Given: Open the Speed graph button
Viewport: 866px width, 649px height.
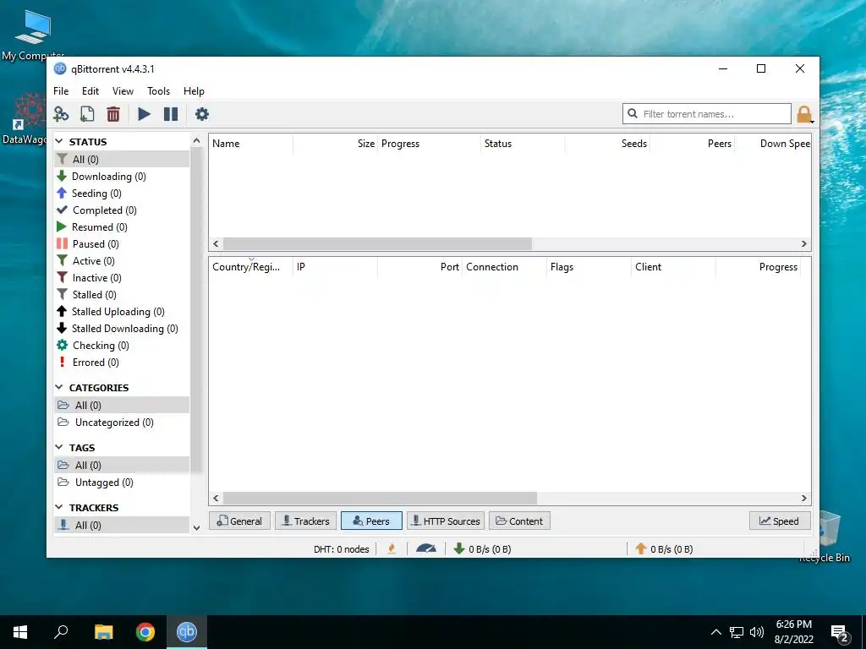Looking at the screenshot, I should [x=779, y=521].
